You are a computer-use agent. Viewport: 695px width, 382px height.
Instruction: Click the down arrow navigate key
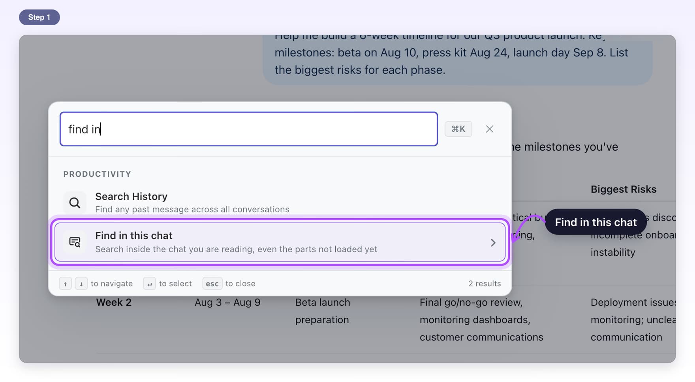(x=81, y=283)
